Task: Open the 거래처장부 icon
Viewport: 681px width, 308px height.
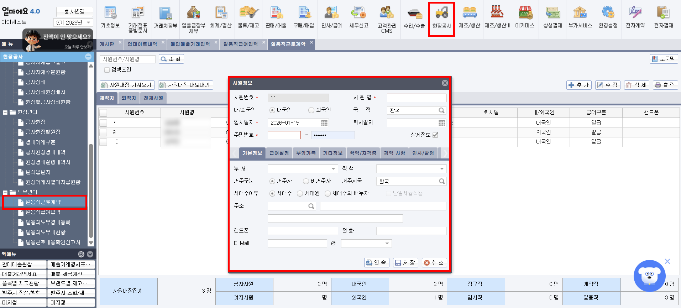Action: 166,17
